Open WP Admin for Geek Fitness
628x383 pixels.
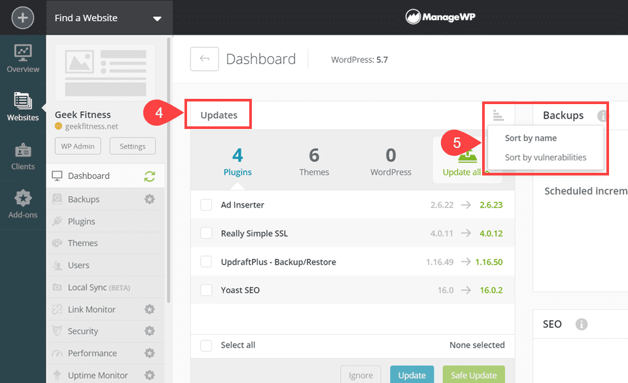(78, 146)
